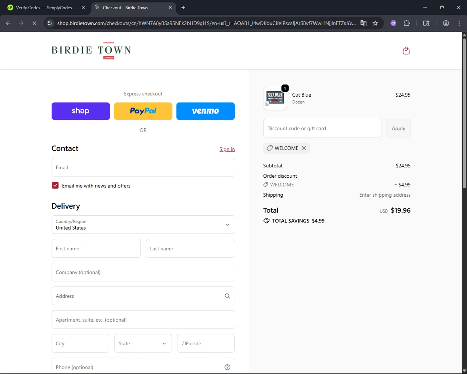Click the Company (optional) field
This screenshot has height=374, width=467.
pyautogui.click(x=143, y=272)
